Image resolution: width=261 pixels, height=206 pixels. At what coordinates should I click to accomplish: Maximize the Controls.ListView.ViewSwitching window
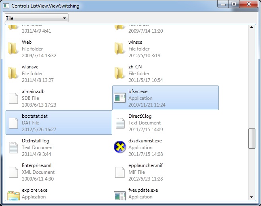pos(234,4)
